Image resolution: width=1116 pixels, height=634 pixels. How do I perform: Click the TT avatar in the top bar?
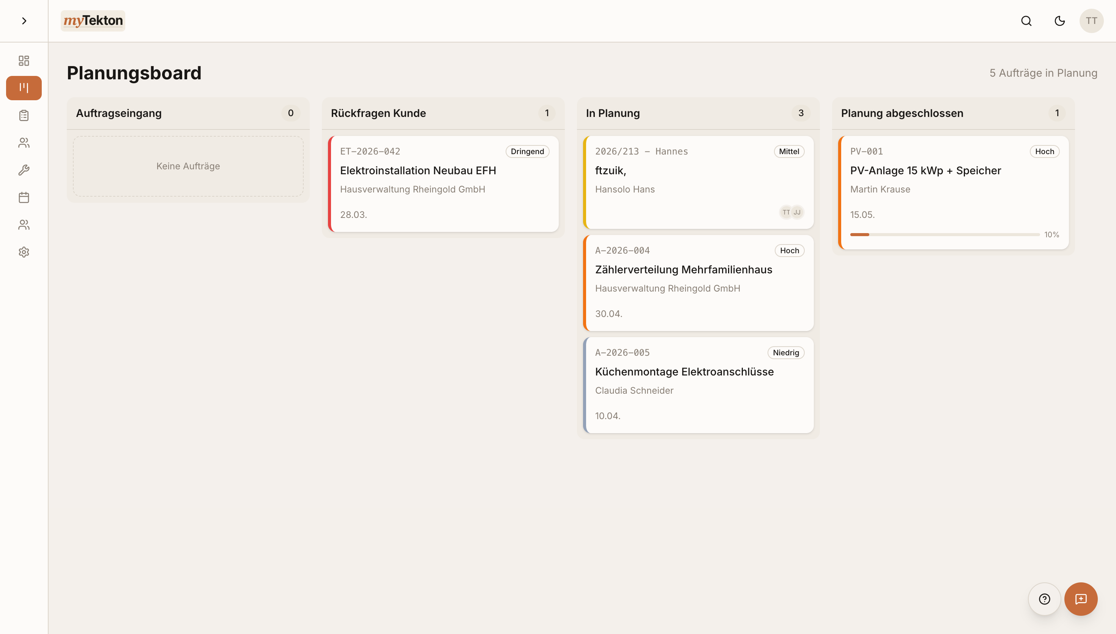pyautogui.click(x=1092, y=21)
